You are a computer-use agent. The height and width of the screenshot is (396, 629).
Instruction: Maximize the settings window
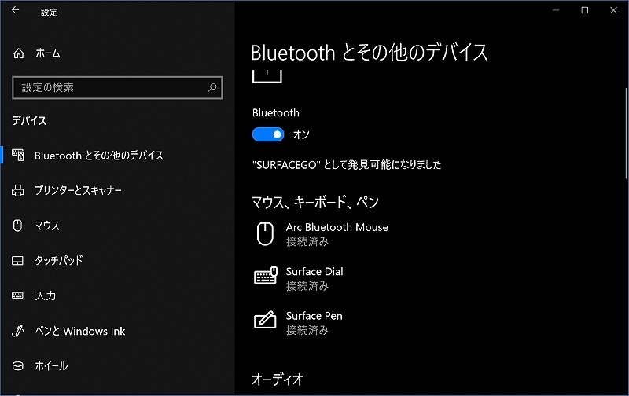click(x=584, y=11)
